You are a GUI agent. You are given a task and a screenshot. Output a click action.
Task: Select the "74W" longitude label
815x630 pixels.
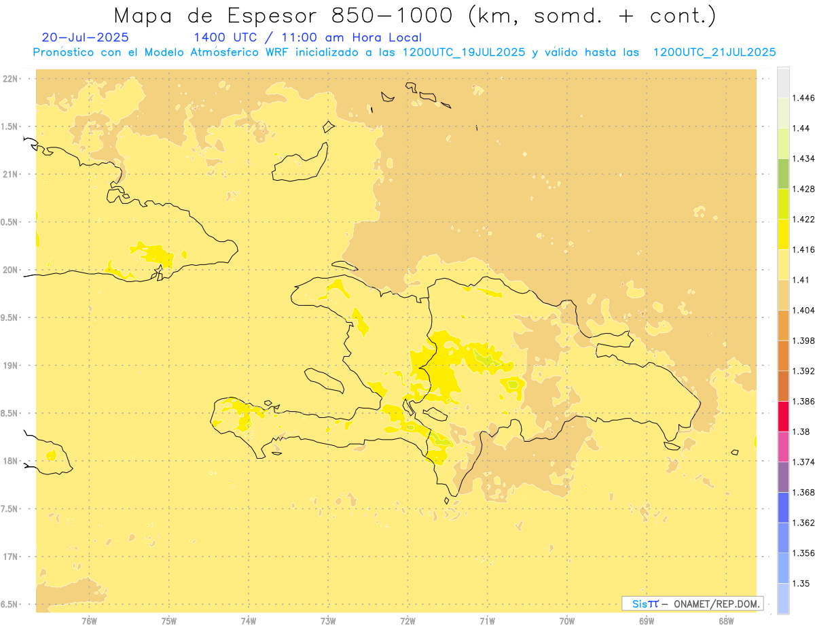click(249, 621)
